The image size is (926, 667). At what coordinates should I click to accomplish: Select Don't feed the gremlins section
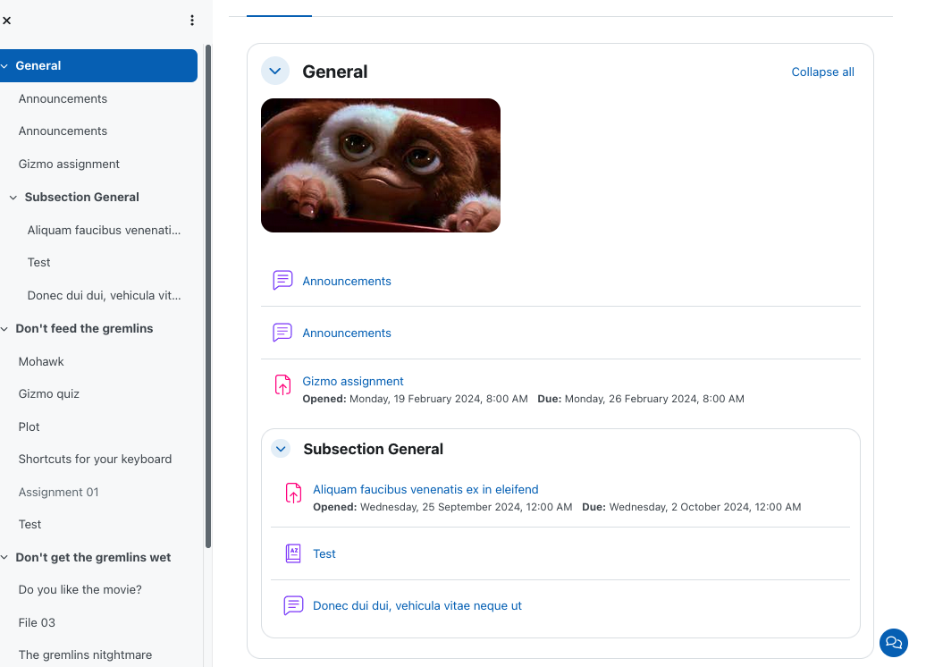coord(84,329)
